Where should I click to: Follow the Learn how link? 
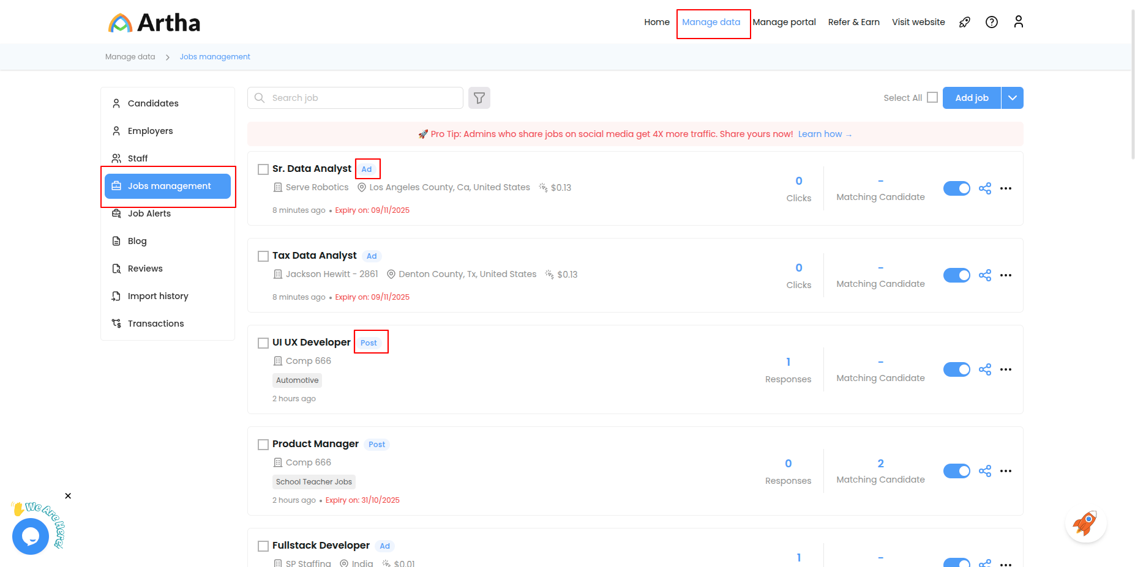pyautogui.click(x=824, y=134)
